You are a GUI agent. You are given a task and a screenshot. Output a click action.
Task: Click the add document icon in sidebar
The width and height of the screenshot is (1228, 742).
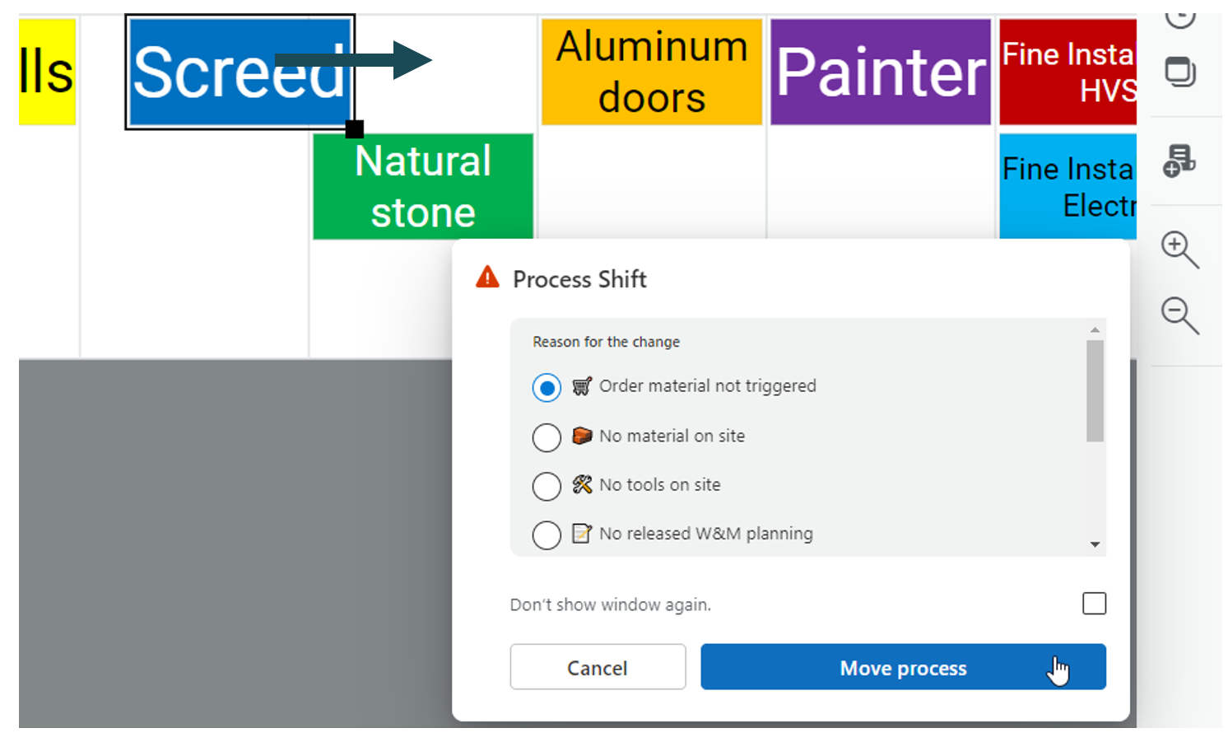tap(1179, 161)
